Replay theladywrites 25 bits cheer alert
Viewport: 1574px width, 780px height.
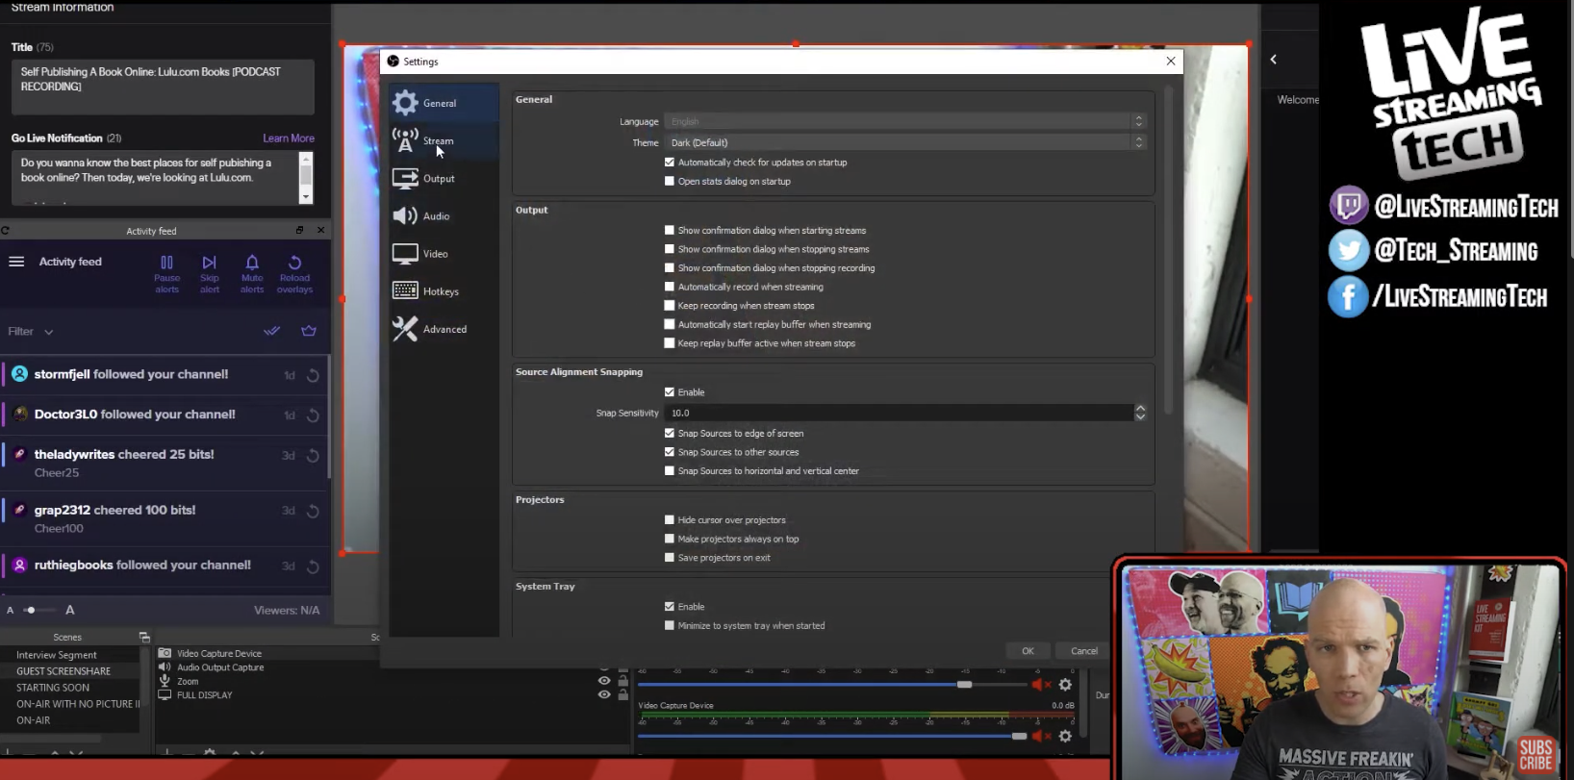click(313, 456)
